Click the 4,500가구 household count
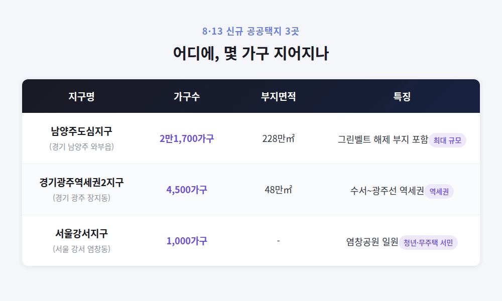This screenshot has height=301, width=502. 187,190
